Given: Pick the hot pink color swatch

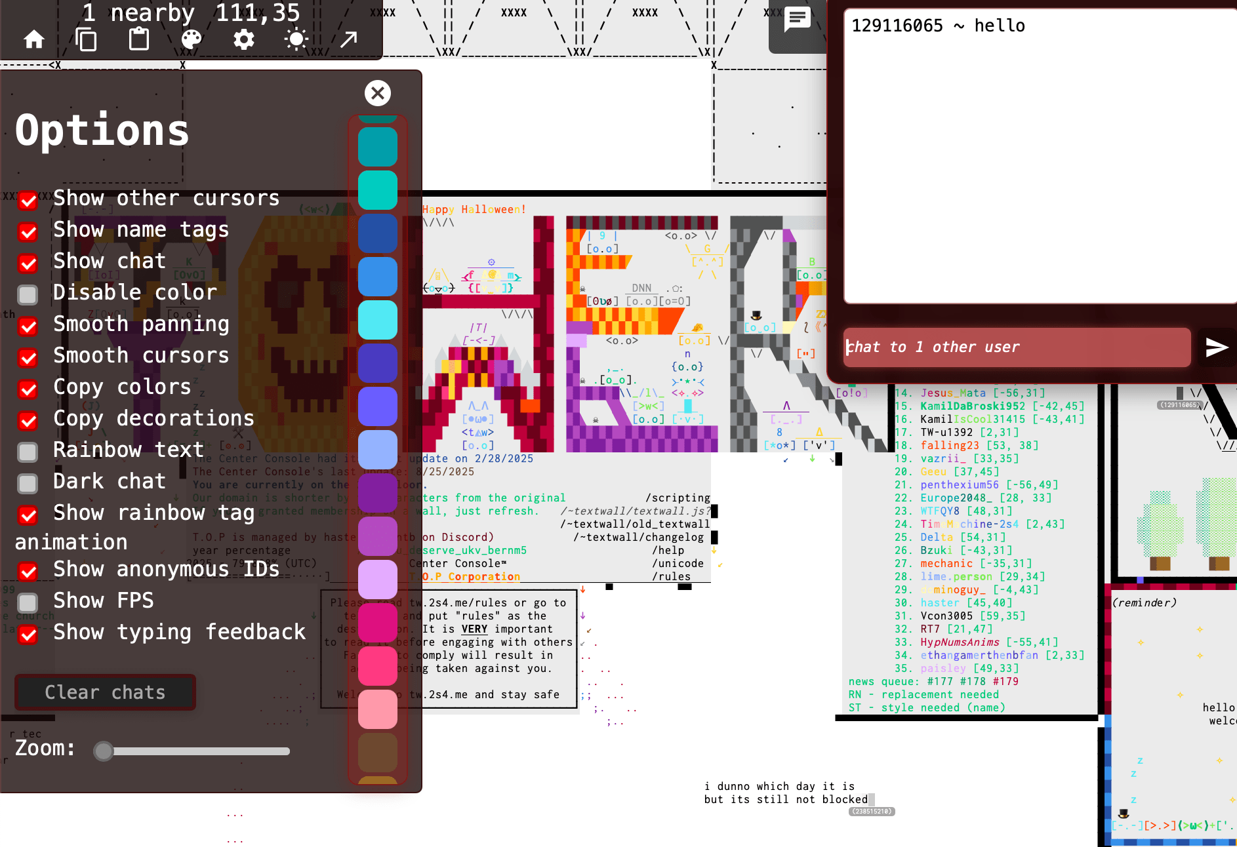Looking at the screenshot, I should tap(377, 665).
